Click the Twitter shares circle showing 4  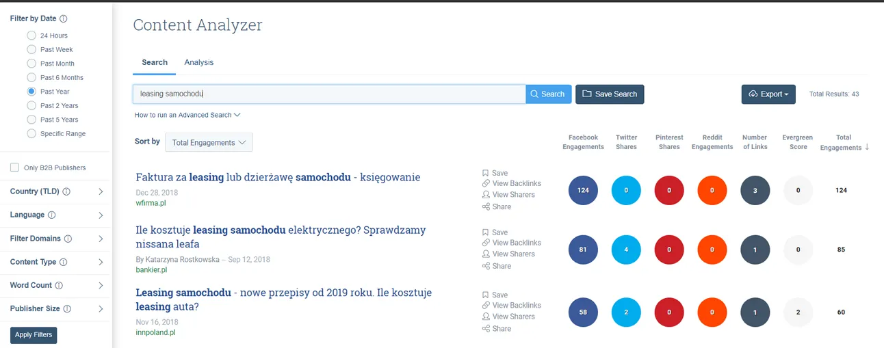coord(626,250)
